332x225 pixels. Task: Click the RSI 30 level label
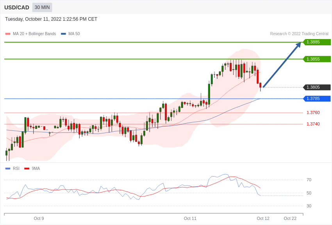pos(309,206)
